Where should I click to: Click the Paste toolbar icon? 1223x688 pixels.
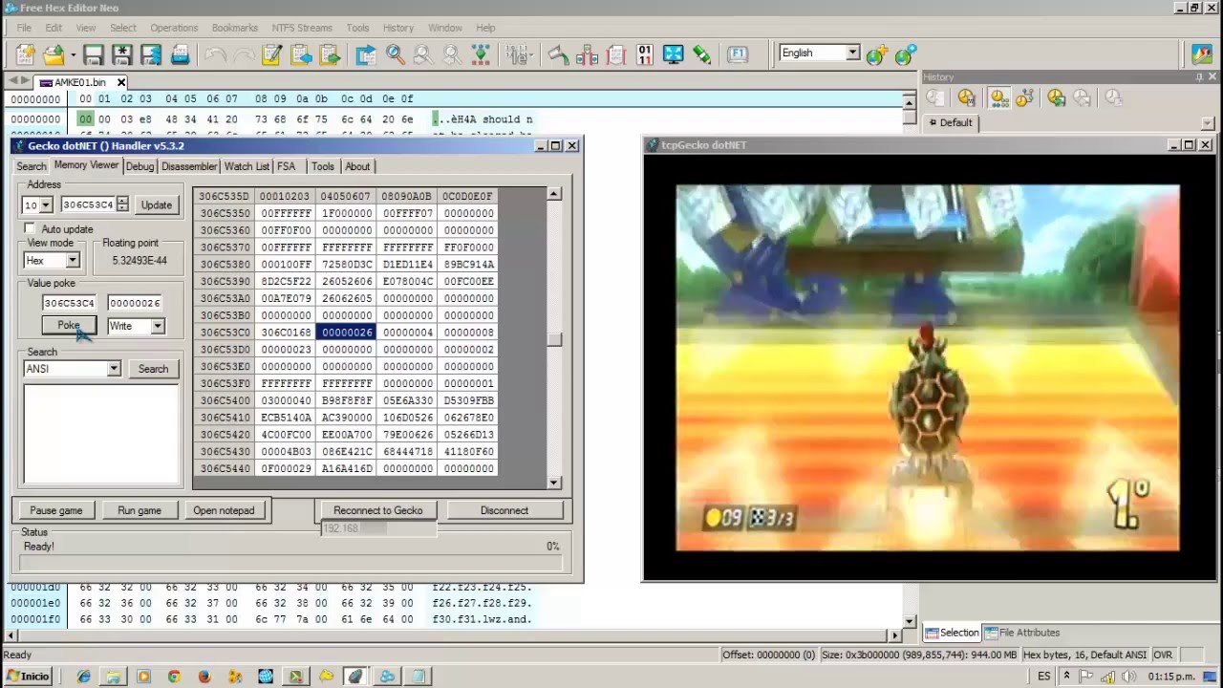(x=329, y=54)
